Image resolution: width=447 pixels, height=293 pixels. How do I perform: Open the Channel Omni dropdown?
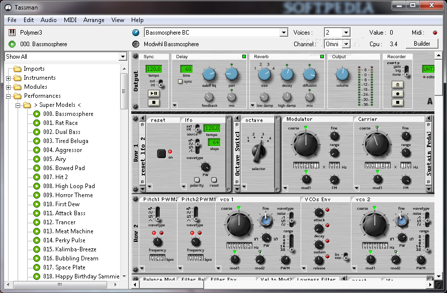tap(346, 44)
